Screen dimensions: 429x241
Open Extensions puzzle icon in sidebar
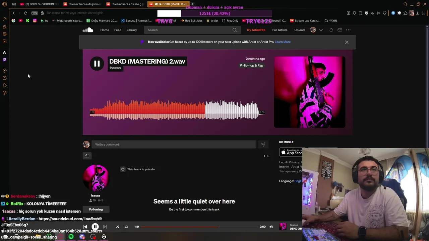tap(4, 85)
